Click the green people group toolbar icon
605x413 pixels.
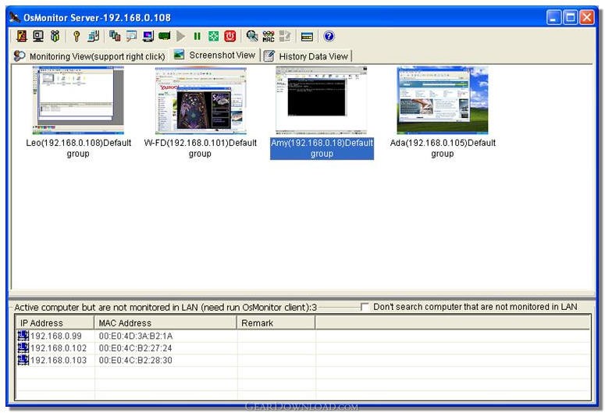click(55, 36)
